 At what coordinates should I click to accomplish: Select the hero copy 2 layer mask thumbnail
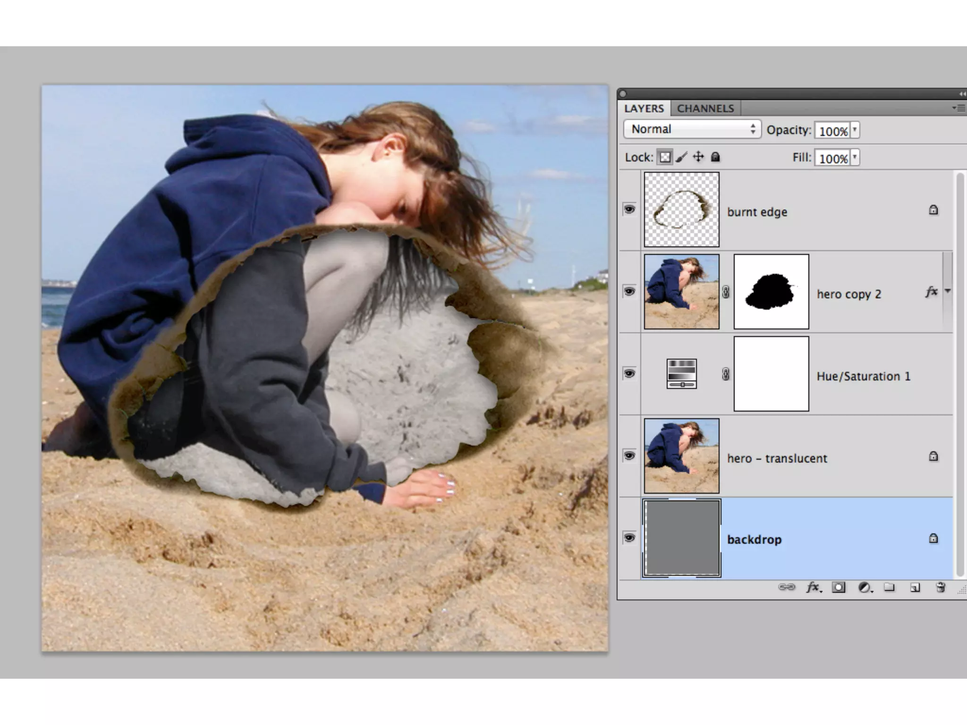771,292
